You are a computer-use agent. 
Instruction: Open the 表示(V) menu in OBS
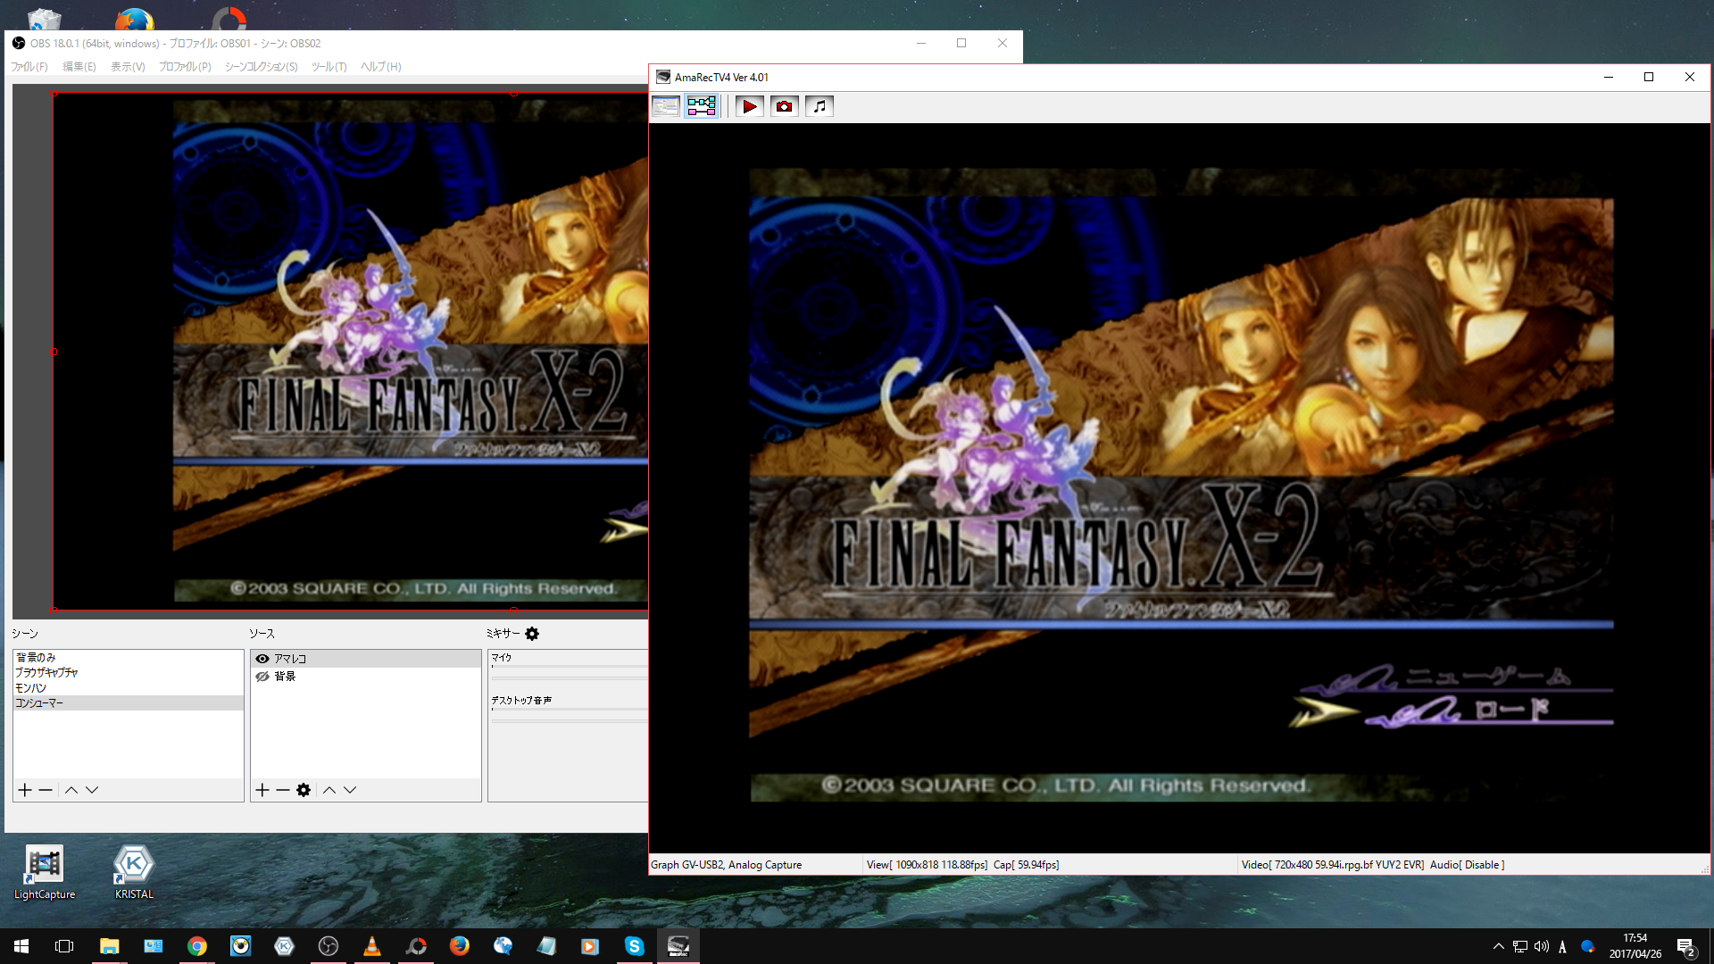pyautogui.click(x=128, y=67)
